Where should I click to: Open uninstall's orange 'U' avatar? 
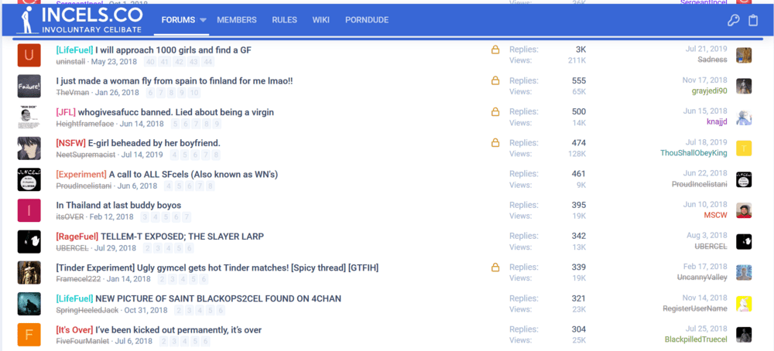click(29, 55)
